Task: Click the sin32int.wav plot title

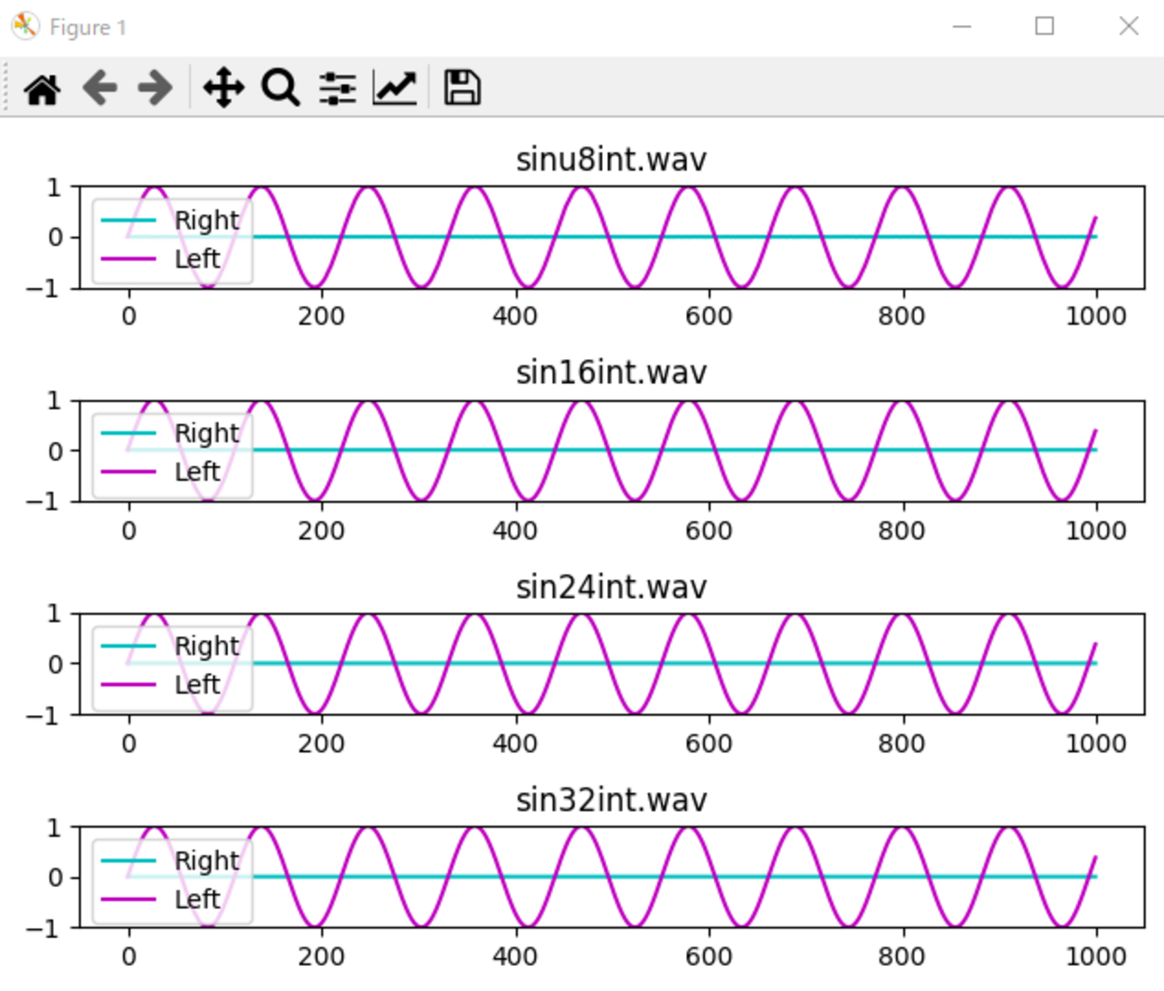Action: point(611,799)
